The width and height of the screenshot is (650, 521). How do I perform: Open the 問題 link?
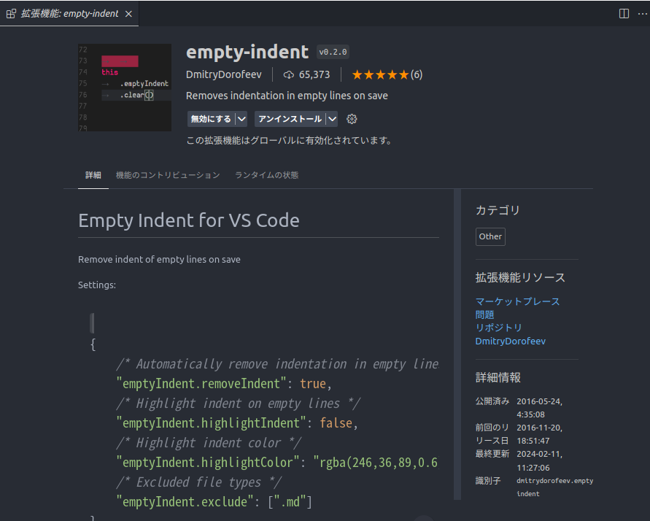(x=484, y=314)
